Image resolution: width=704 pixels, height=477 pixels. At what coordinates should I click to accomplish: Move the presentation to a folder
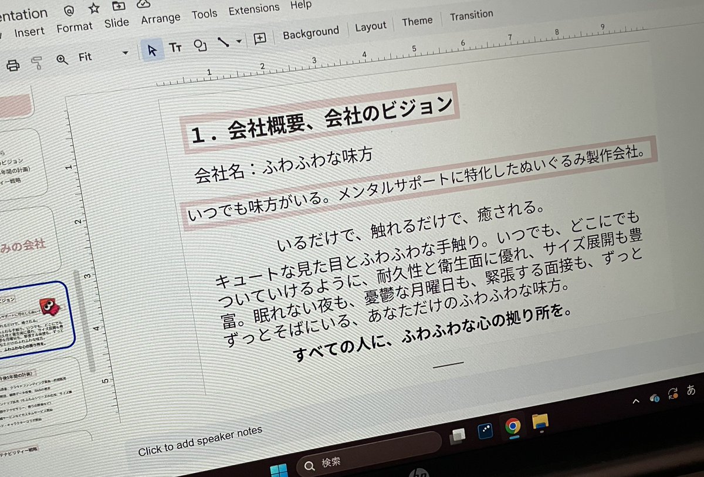coord(119,6)
